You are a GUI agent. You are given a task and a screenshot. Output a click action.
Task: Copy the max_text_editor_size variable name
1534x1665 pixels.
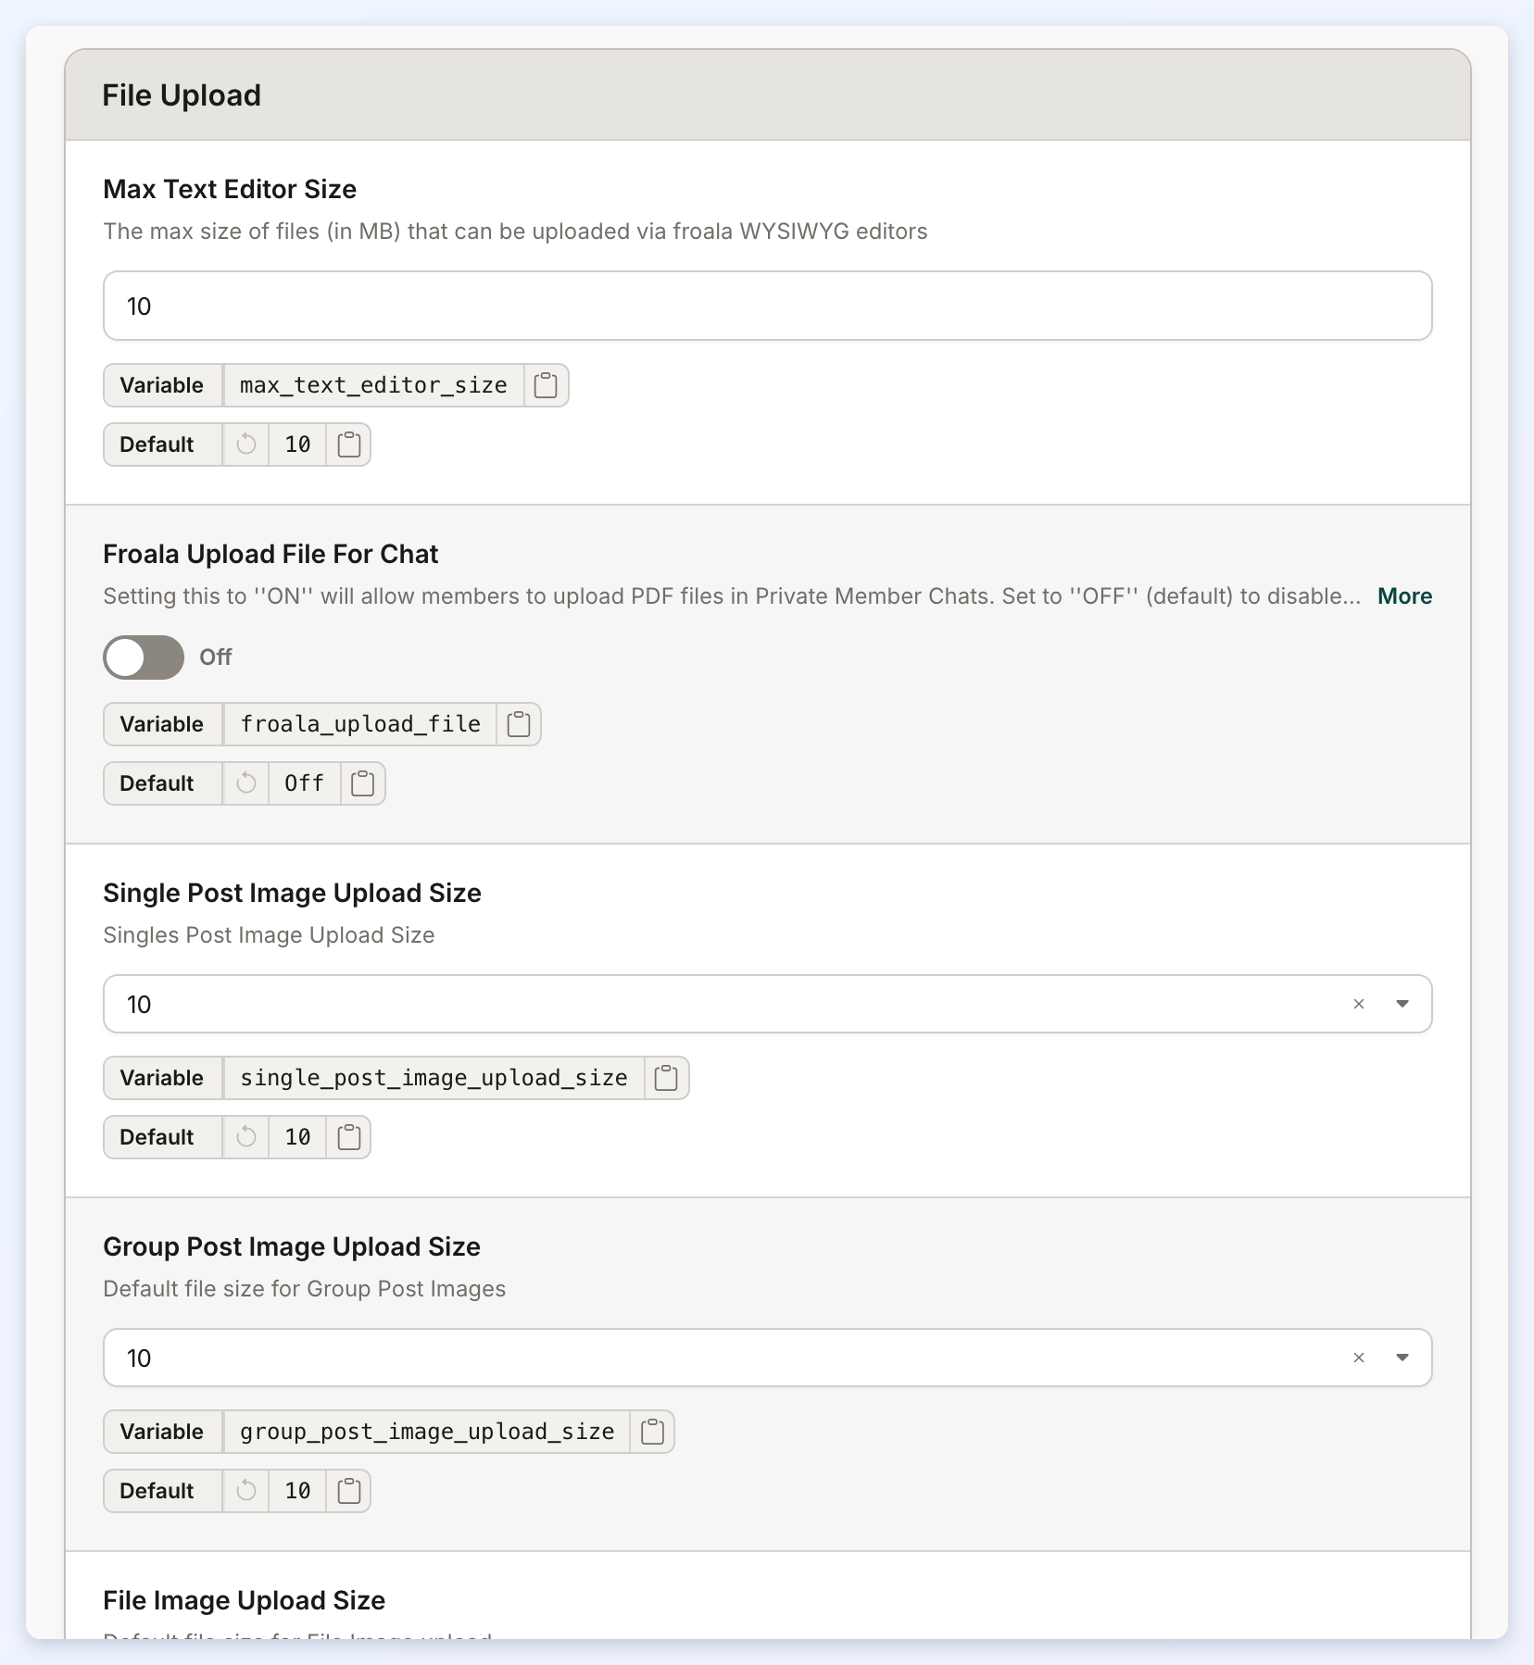point(546,385)
